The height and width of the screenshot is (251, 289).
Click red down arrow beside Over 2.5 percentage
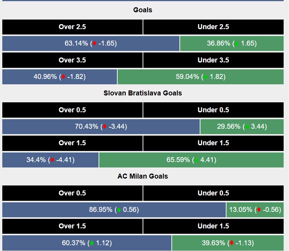pyautogui.click(x=95, y=44)
